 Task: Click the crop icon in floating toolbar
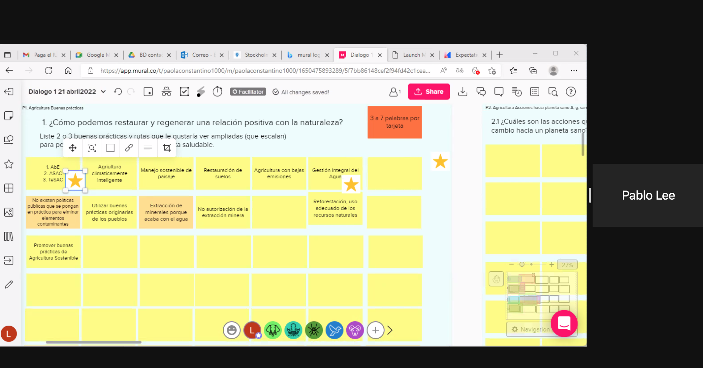167,148
